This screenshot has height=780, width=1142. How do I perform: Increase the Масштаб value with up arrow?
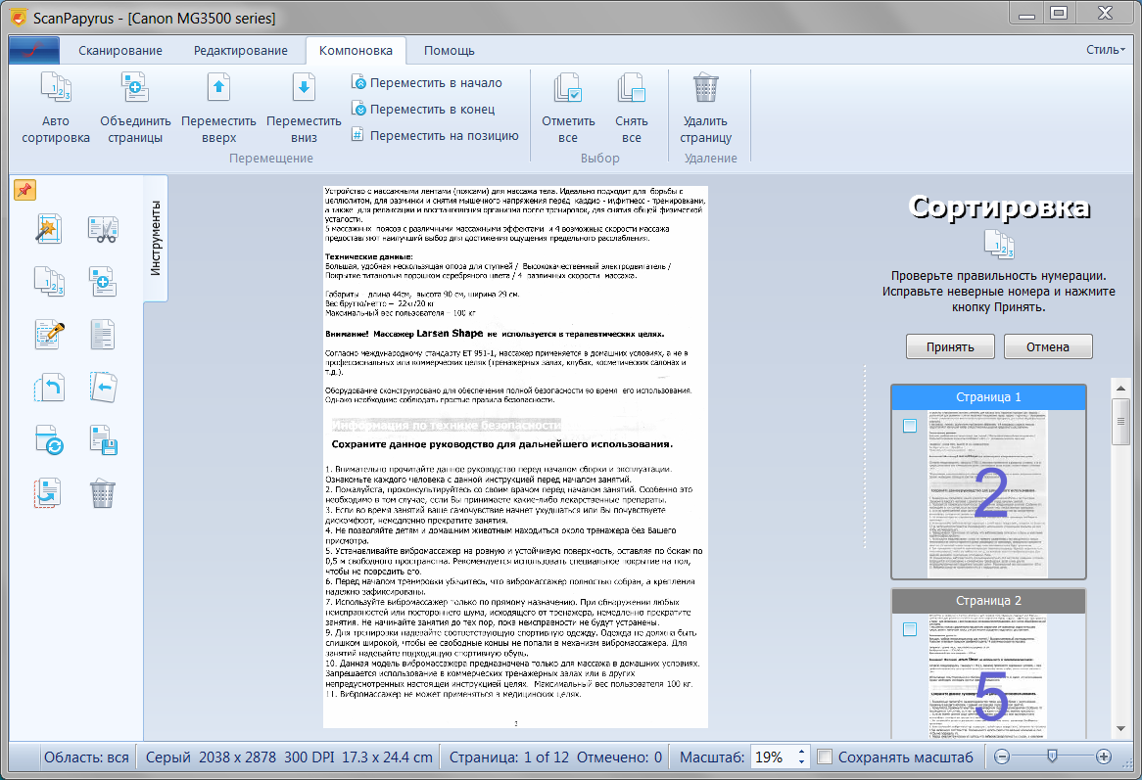pyautogui.click(x=802, y=752)
